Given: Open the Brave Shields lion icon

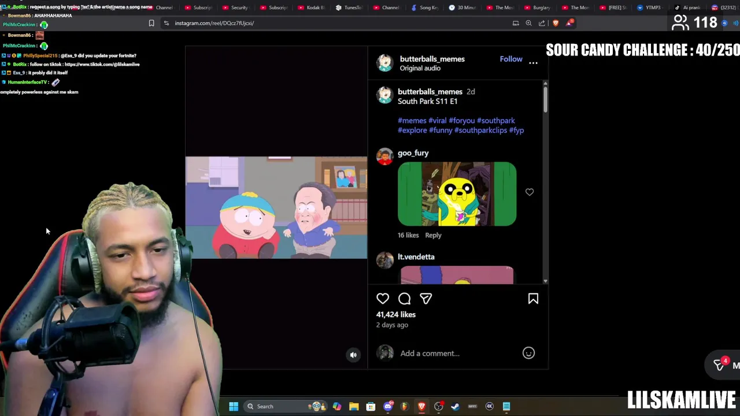Looking at the screenshot, I should point(556,23).
